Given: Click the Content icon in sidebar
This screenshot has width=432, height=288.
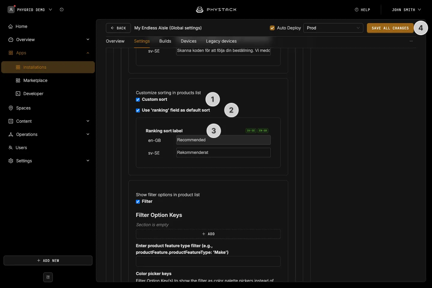Looking at the screenshot, I should [11, 121].
